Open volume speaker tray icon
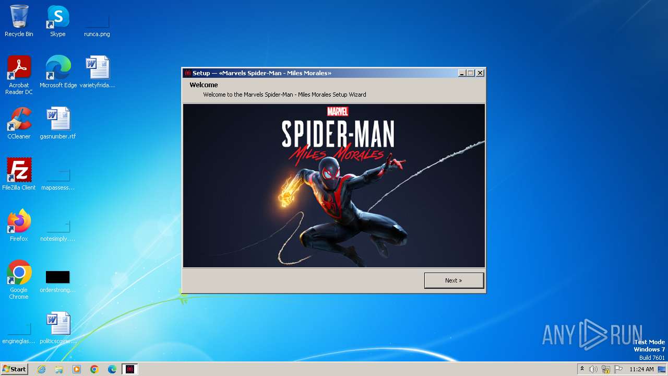668x376 pixels. (x=593, y=369)
